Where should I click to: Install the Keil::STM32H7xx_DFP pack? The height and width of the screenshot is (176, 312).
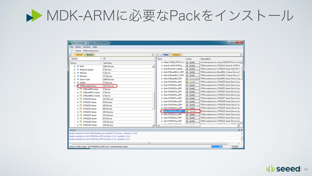click(193, 108)
